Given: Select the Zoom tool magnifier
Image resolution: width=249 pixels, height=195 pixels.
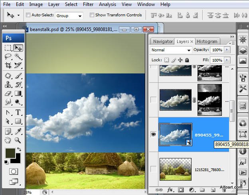Looking at the screenshot, I should (18, 140).
